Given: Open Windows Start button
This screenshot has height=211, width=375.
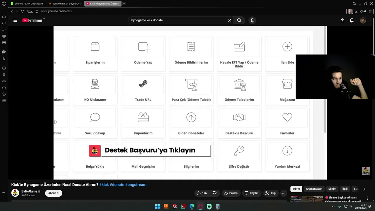Looking at the screenshot, I should [x=157, y=206].
